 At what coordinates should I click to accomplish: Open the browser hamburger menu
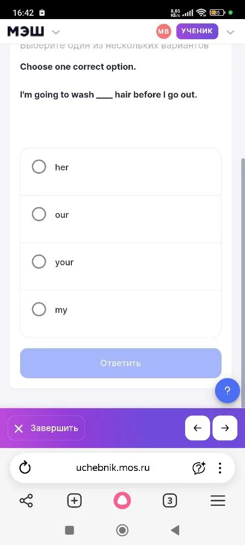(218, 501)
